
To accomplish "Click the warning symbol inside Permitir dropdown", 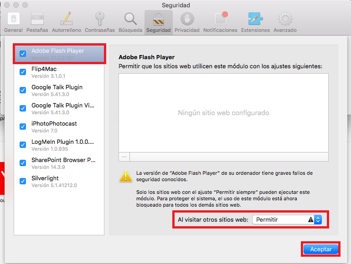I will pyautogui.click(x=311, y=219).
